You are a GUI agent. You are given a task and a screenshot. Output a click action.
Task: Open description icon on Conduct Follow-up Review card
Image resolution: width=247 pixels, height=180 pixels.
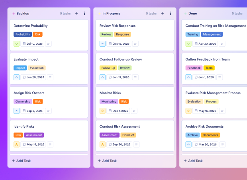tap(135, 77)
